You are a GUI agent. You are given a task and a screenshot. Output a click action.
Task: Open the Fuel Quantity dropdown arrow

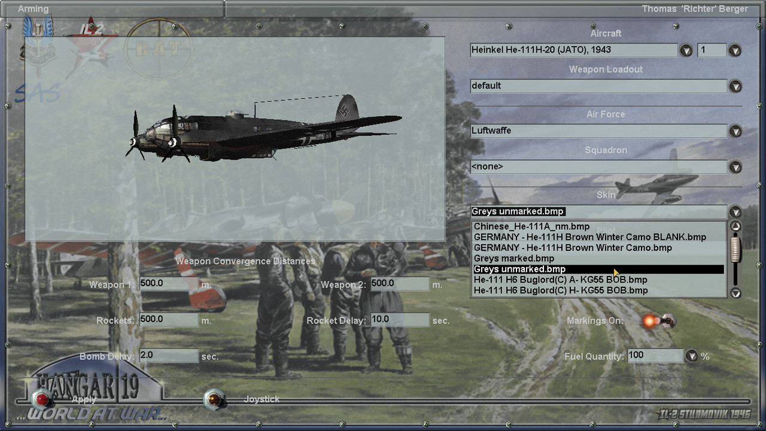tap(692, 356)
